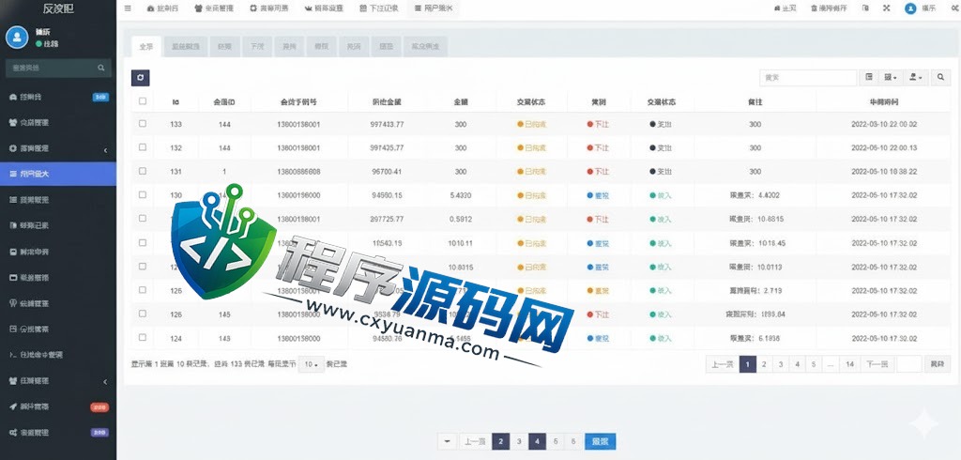This screenshot has height=460, width=961.
Task: Click the sidebar menu search field
Action: tap(58, 69)
